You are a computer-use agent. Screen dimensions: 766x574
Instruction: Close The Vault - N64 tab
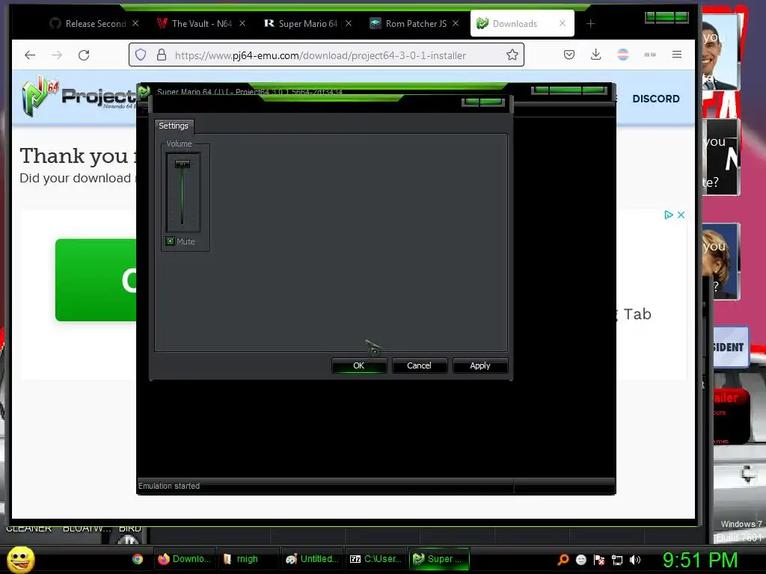pos(242,23)
